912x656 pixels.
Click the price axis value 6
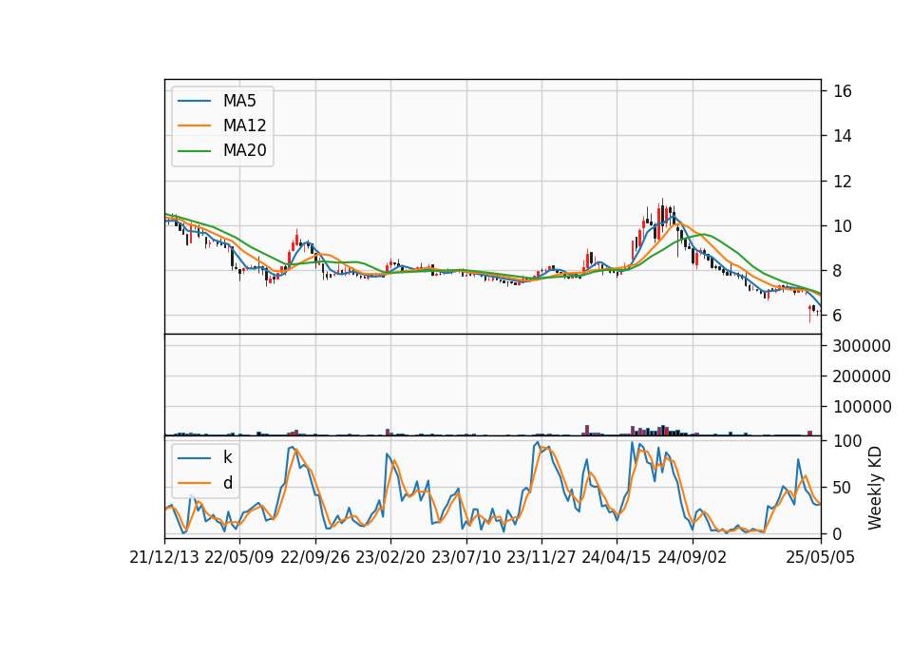point(838,316)
